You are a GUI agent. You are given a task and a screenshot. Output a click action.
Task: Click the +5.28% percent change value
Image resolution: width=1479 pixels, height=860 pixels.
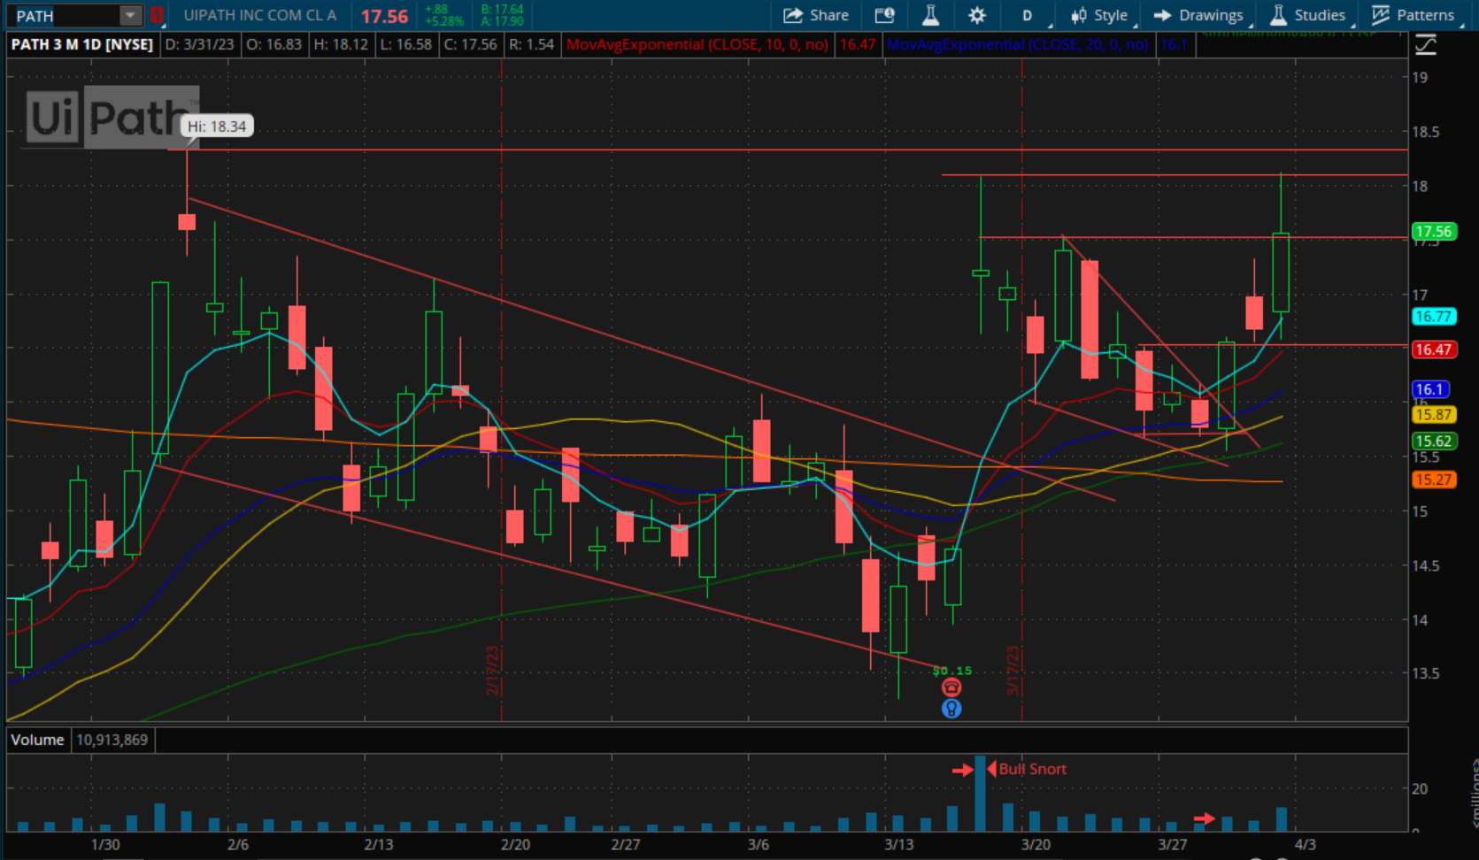(443, 21)
